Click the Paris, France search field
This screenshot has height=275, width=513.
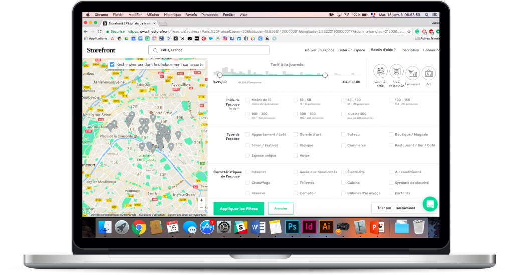click(x=209, y=50)
